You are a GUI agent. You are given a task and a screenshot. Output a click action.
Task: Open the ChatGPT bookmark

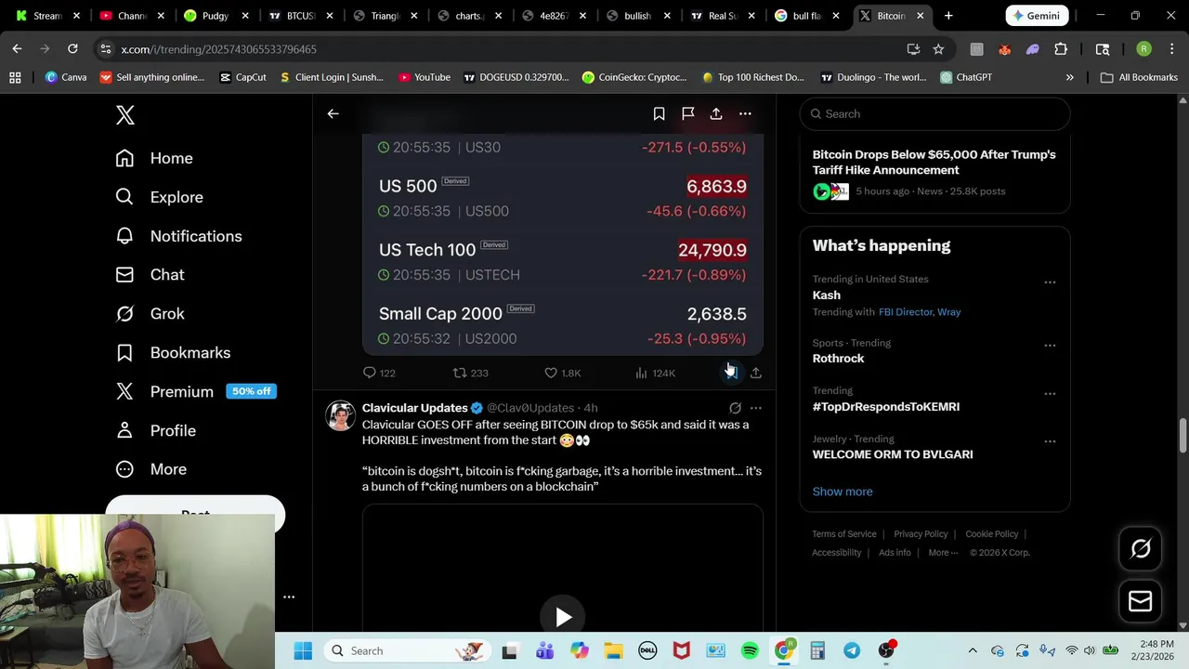pos(966,77)
